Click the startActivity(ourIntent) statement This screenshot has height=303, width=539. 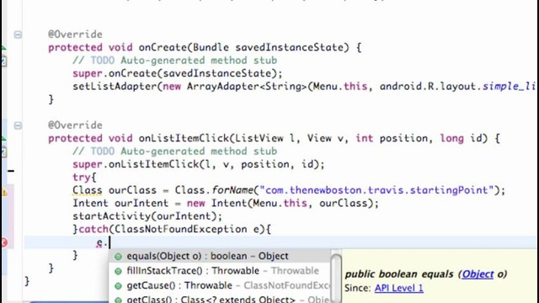(147, 216)
